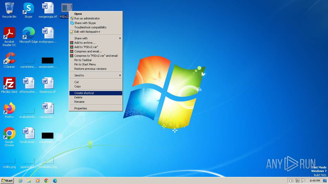Select the theadvice.rtf document icon

[x=48, y=85]
